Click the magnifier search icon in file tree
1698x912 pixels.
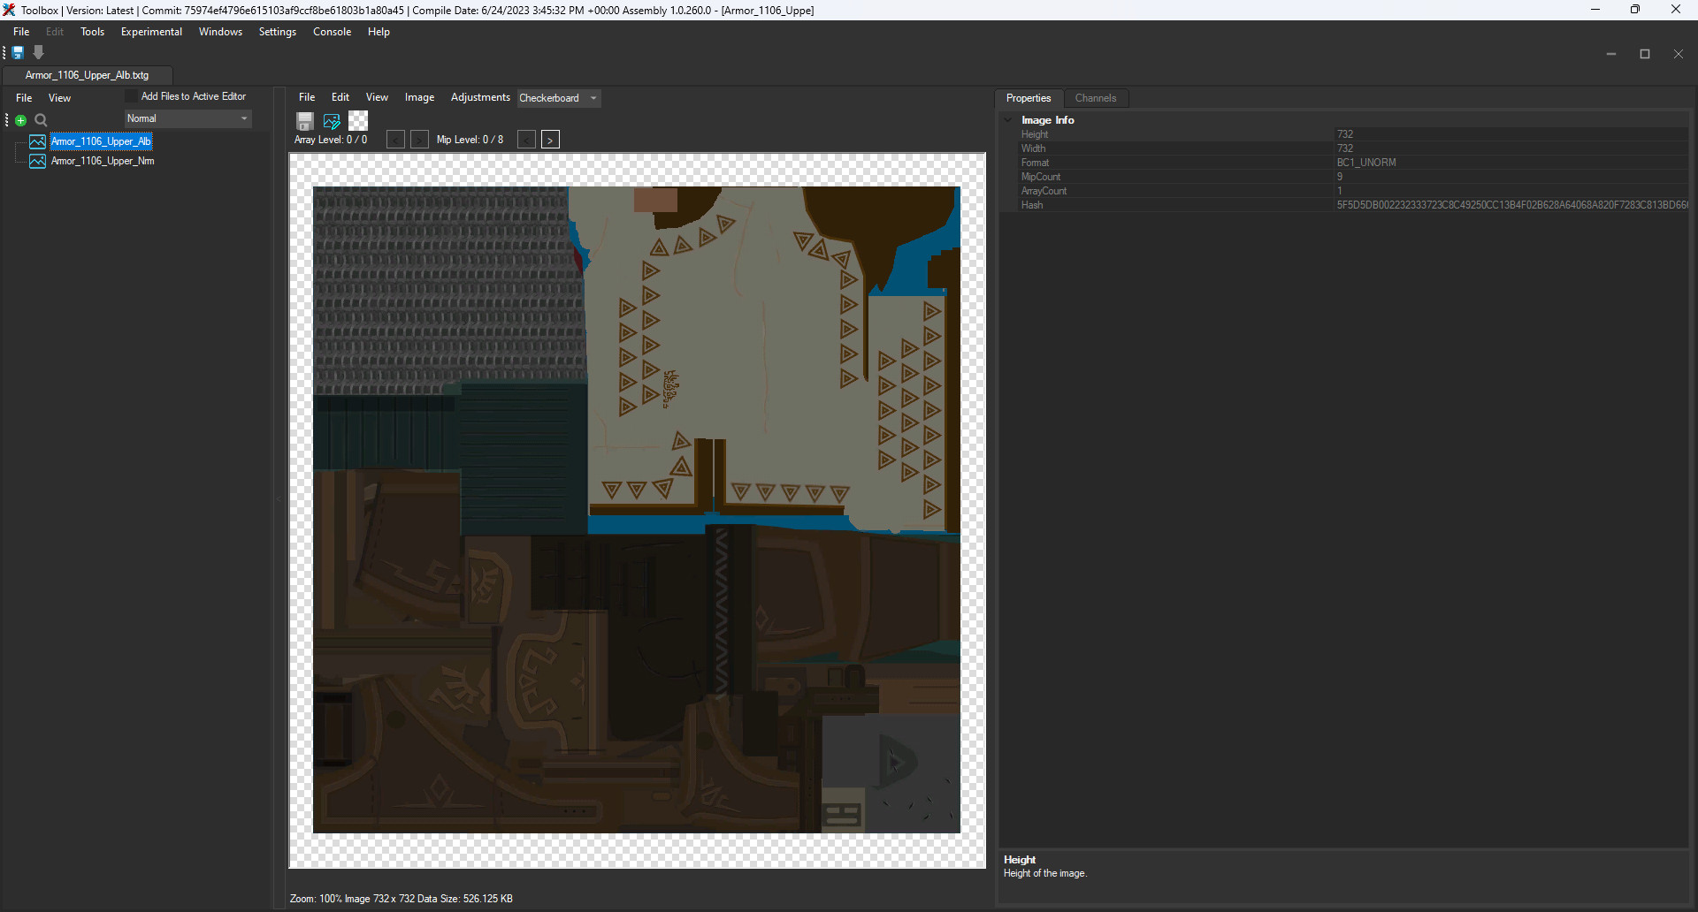(x=41, y=120)
